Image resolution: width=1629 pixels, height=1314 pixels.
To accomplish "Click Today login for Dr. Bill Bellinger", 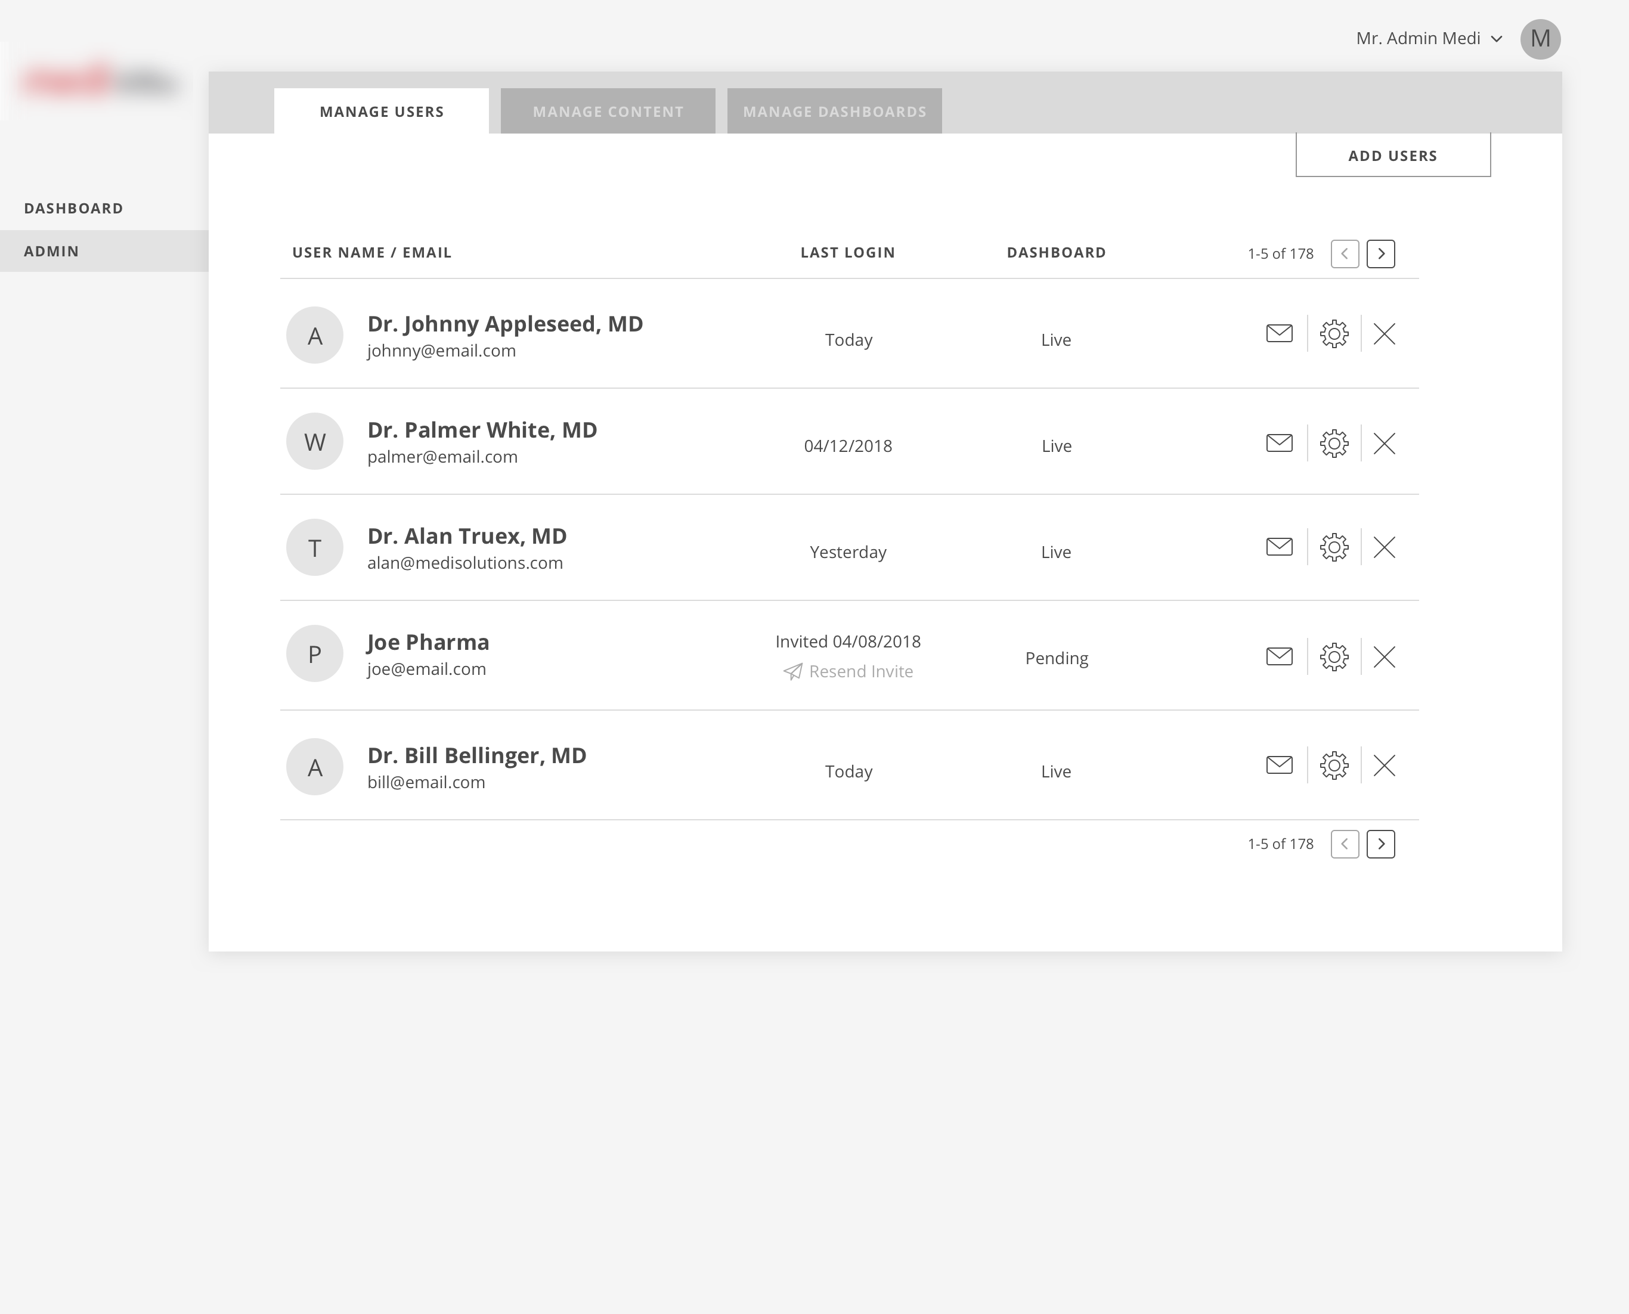I will [x=848, y=771].
